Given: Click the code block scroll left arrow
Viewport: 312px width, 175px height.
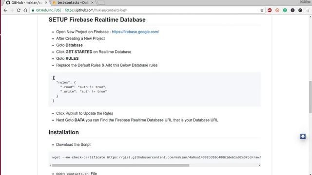Looking at the screenshot, I should [50, 165].
